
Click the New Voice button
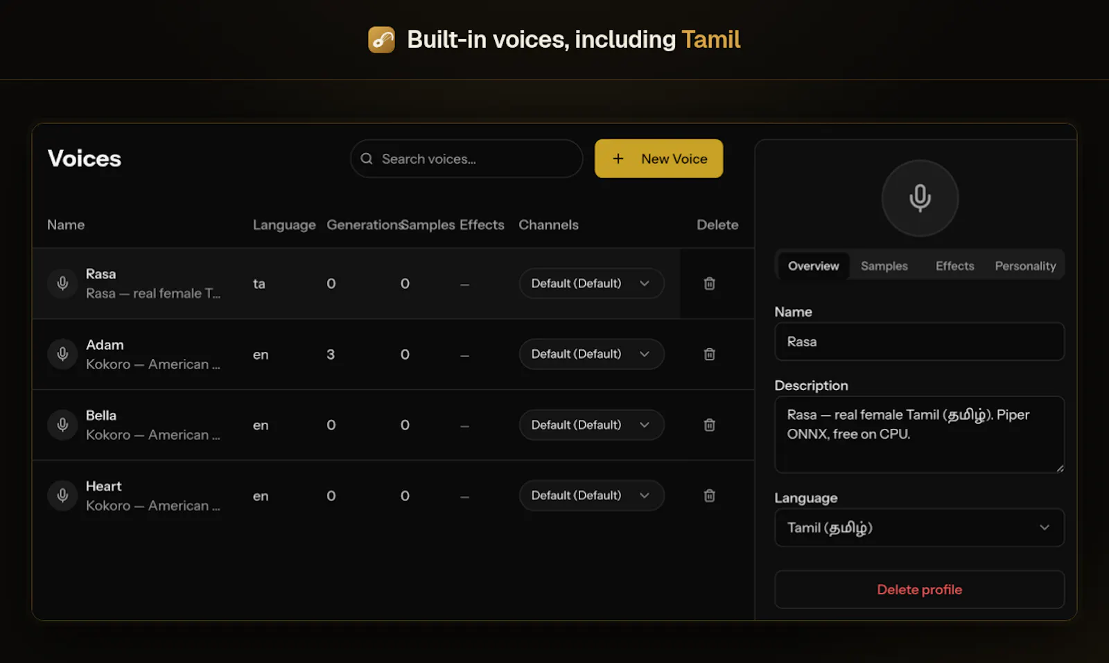(658, 159)
